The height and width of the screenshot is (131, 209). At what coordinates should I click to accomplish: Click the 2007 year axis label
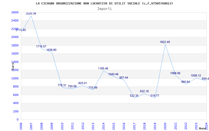coord(31,126)
